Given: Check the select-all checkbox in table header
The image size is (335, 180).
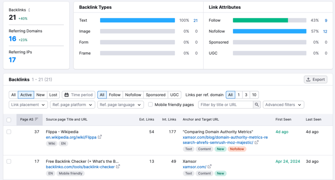Looking at the screenshot, I should [9, 120].
